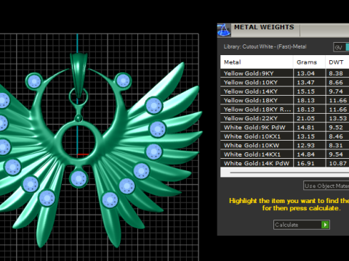Click the DWT column header
This screenshot has height=261, width=349.
point(337,62)
